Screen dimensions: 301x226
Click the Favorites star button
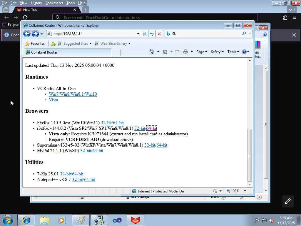point(35,44)
